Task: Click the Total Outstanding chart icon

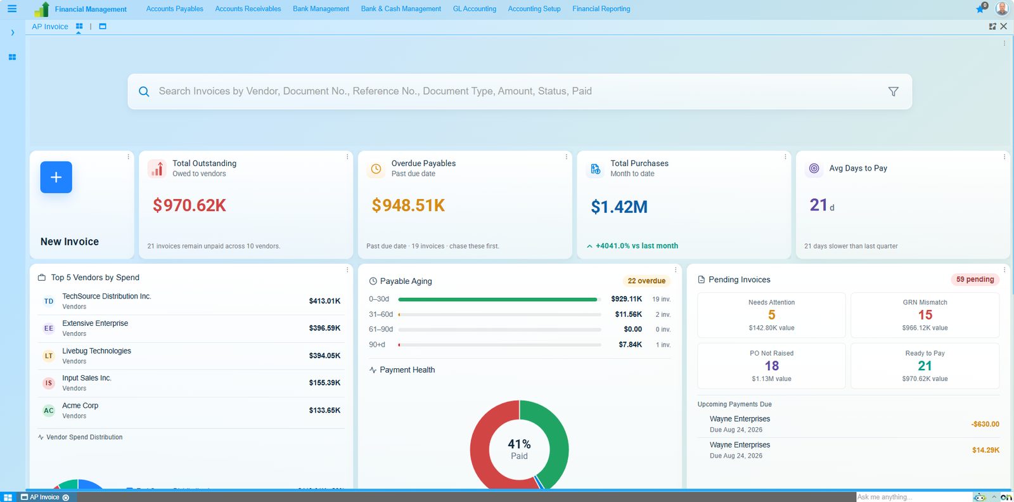Action: 157,169
